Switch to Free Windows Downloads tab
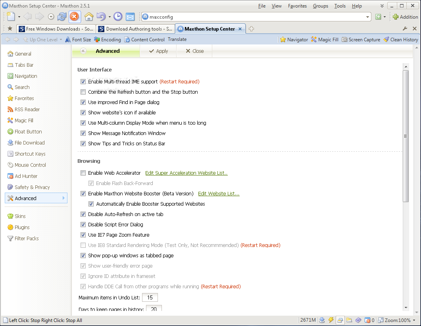 (x=56, y=29)
